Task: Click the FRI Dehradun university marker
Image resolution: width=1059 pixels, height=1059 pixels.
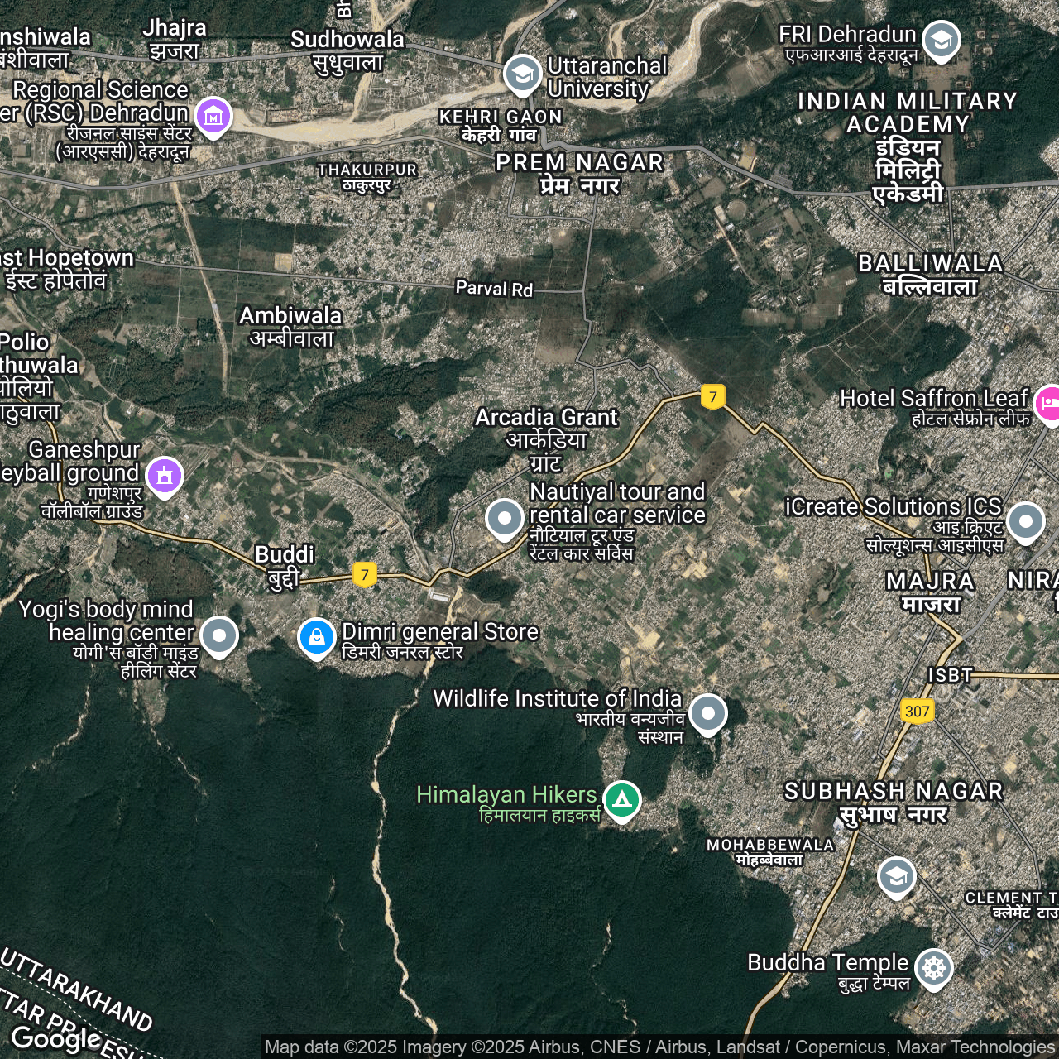Action: point(941,40)
